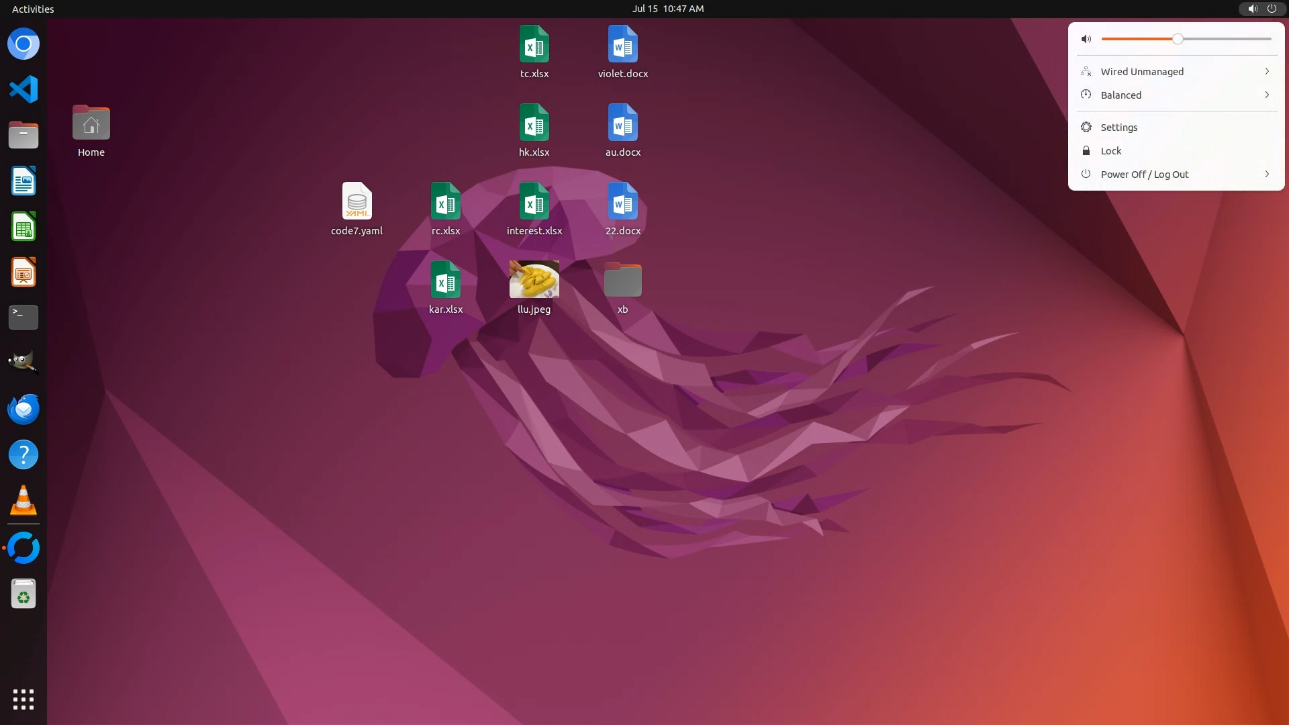Open the clock and calendar in top bar
This screenshot has width=1289, height=725.
667,9
